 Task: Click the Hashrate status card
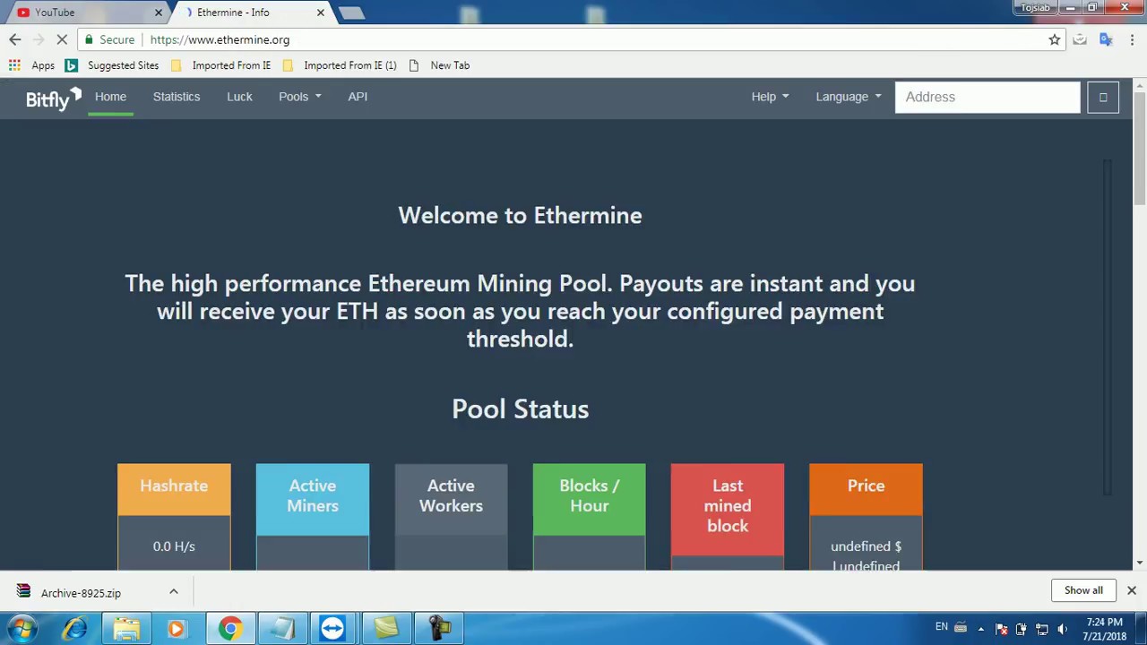(174, 516)
